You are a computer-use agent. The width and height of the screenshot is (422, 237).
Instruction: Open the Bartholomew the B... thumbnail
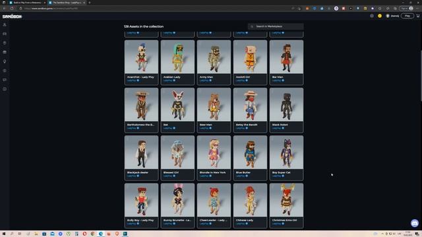coord(141,105)
